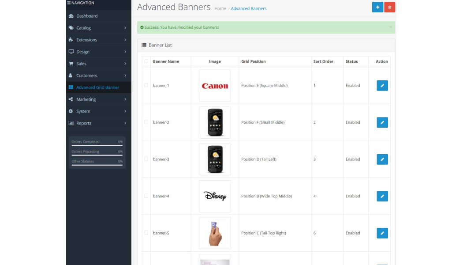Screen dimensions: 463x265
Task: Click the Customers person icon
Action: click(71, 76)
